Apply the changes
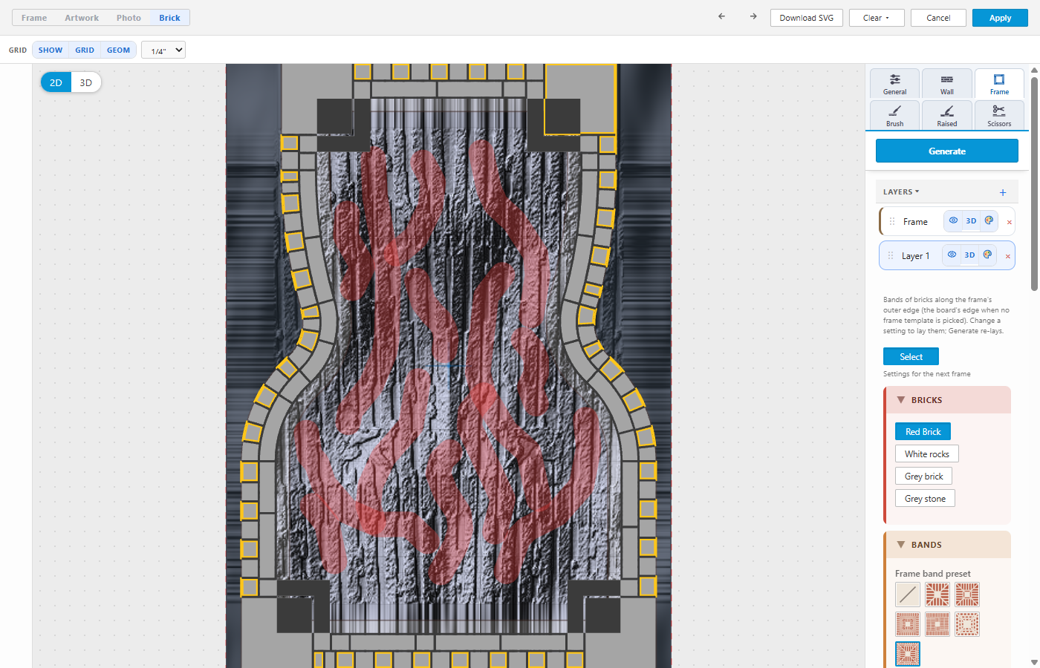Screen dimensions: 1040x668 tap(1000, 18)
